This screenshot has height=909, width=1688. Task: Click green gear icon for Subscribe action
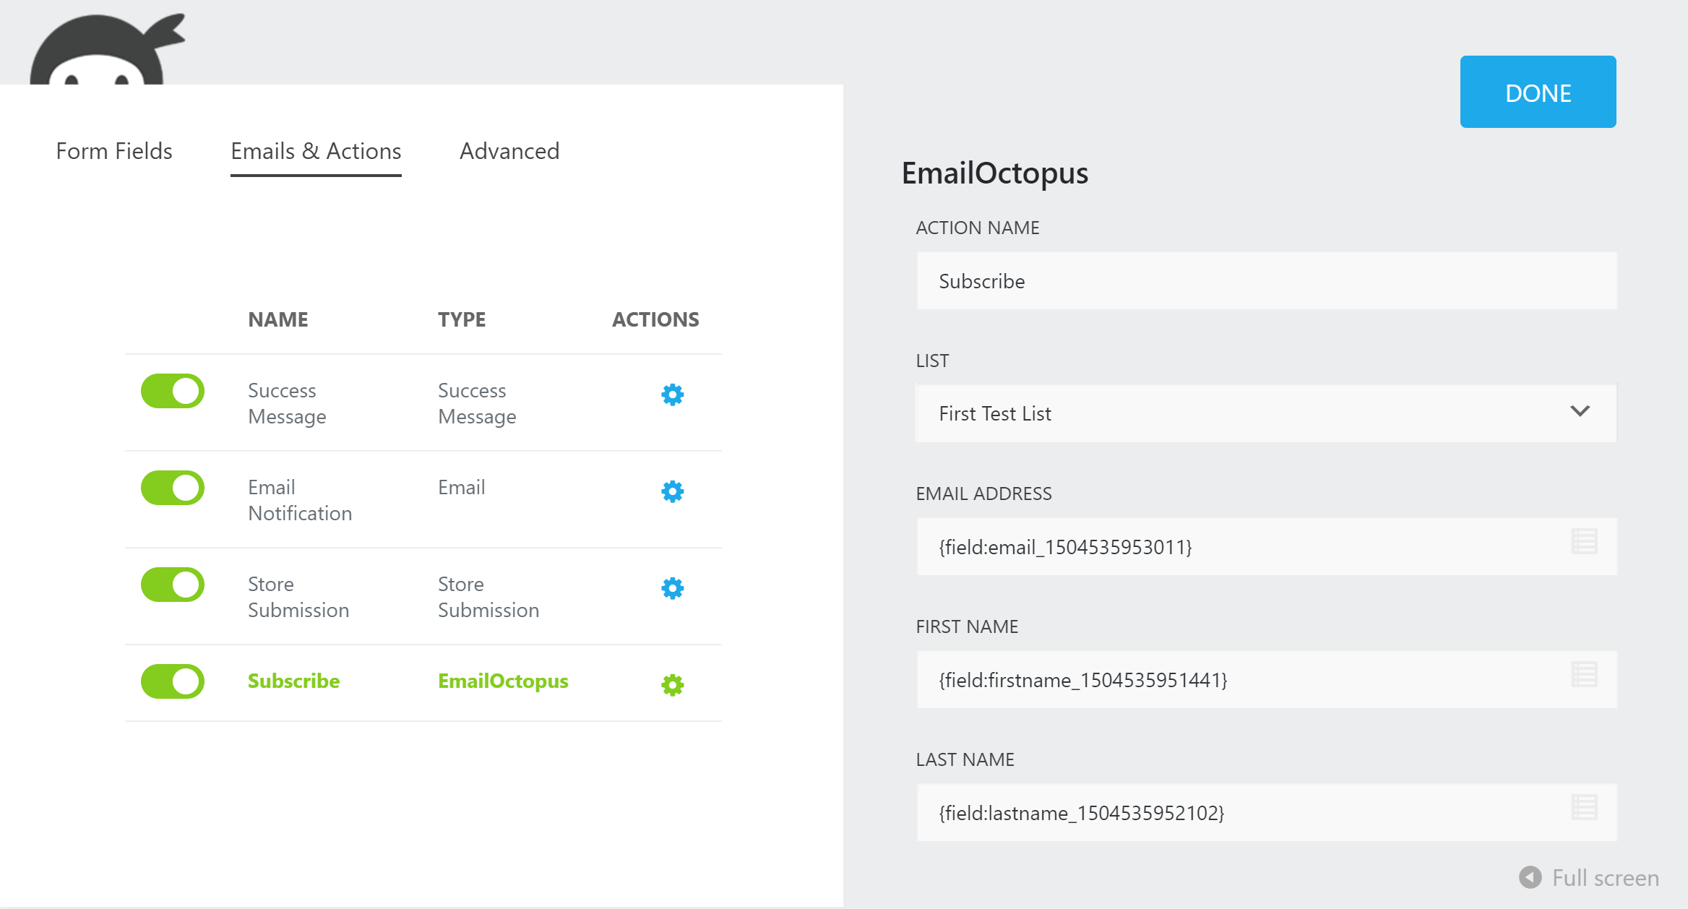pos(672,685)
